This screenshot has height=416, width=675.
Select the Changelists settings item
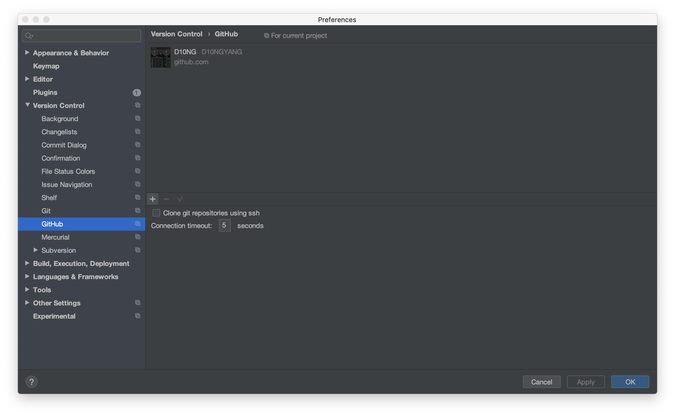[x=81, y=132]
